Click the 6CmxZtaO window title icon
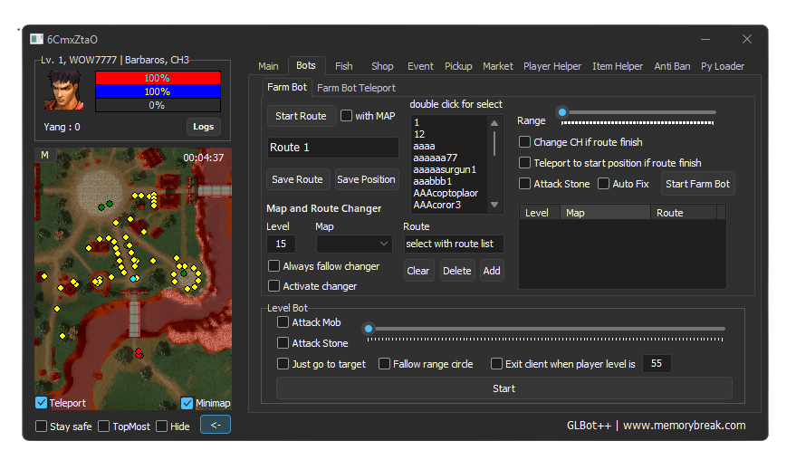This screenshot has width=796, height=460. 36,39
